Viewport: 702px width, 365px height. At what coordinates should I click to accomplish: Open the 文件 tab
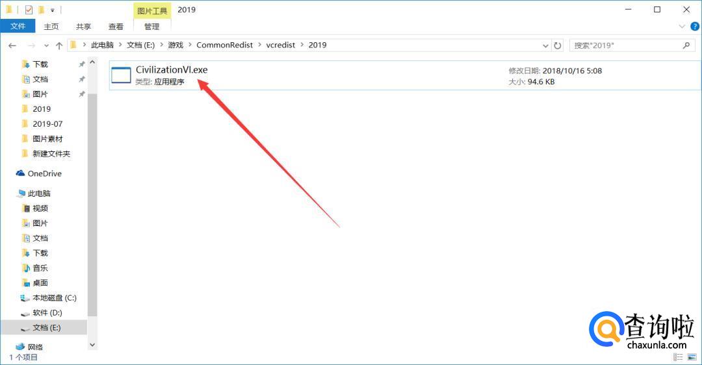point(18,27)
